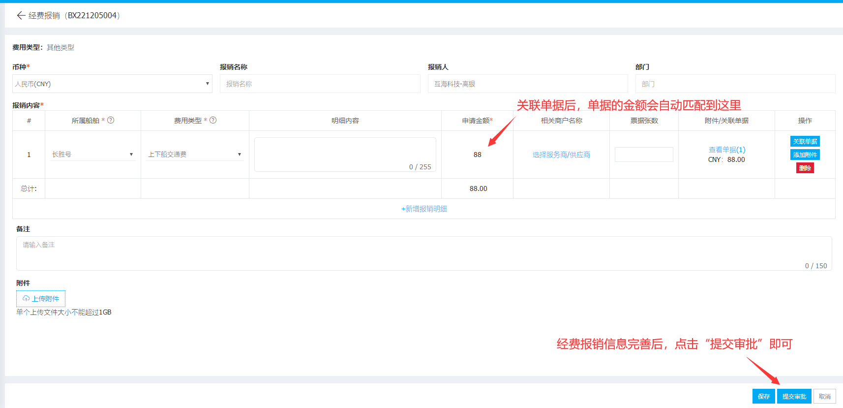Click 选择服务商/供应商 link
This screenshot has height=408, width=843.
click(561, 155)
